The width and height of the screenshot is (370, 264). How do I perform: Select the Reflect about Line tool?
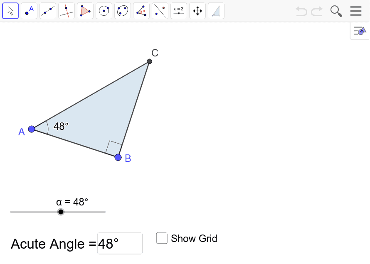click(160, 11)
